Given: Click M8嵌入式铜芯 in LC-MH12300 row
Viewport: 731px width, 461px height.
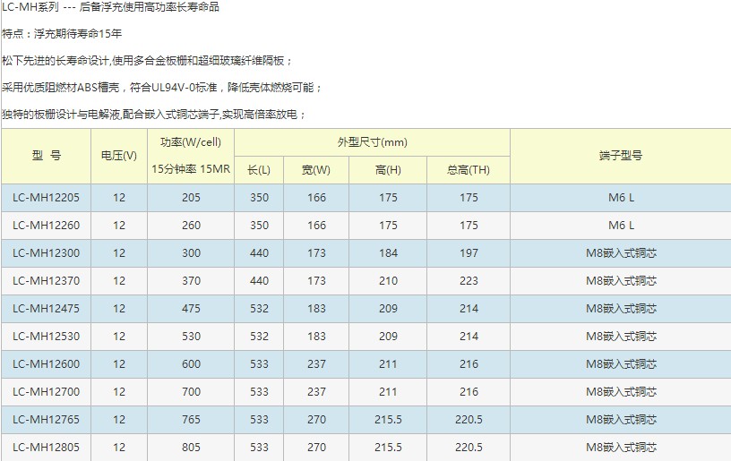Looking at the screenshot, I should (x=621, y=252).
